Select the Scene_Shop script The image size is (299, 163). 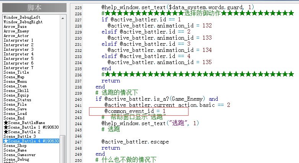point(15,146)
